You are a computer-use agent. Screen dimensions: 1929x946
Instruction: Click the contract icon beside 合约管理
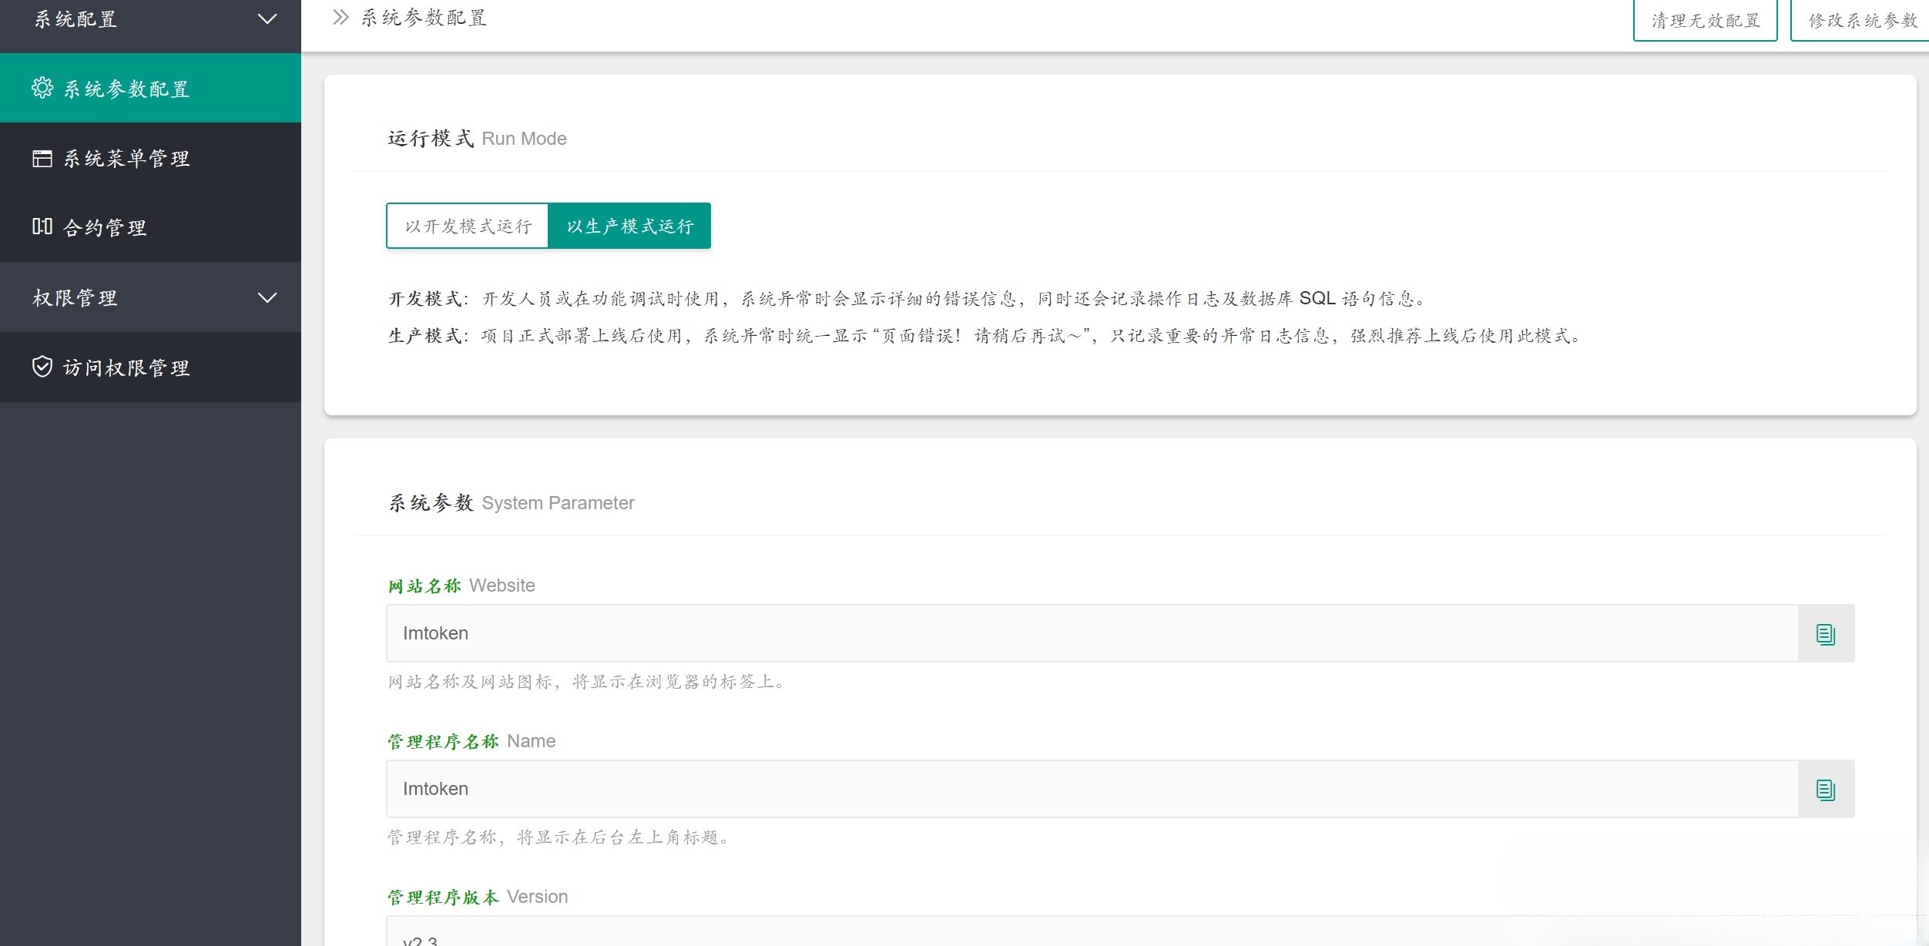pyautogui.click(x=43, y=226)
